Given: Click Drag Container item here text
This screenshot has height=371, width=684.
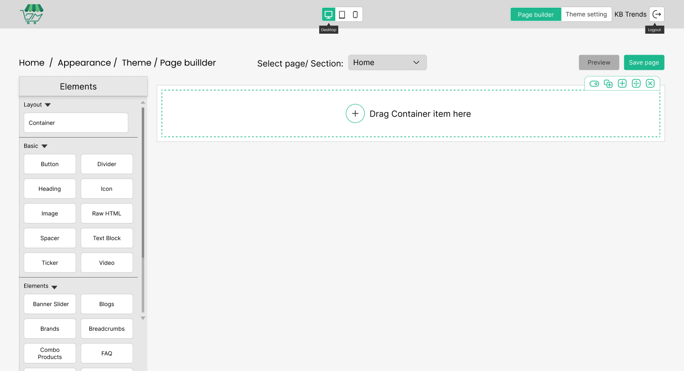Looking at the screenshot, I should tap(420, 114).
